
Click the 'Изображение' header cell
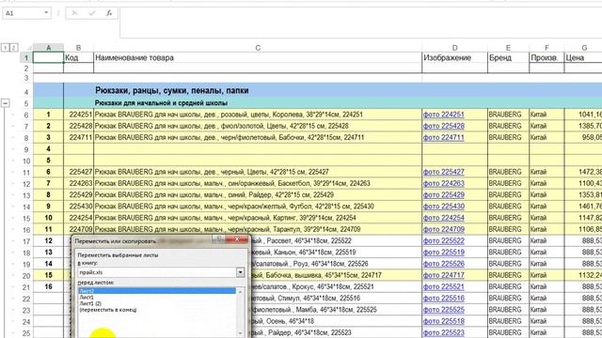coord(454,57)
